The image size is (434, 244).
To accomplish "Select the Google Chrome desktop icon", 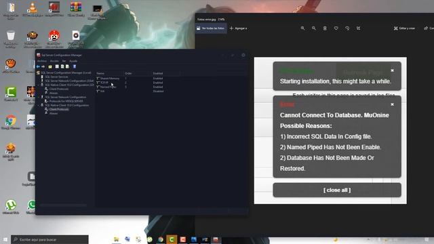I will (11, 122).
